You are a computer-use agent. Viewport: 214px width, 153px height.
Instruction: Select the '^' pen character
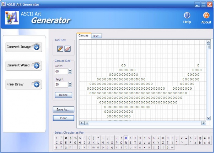click(x=181, y=143)
